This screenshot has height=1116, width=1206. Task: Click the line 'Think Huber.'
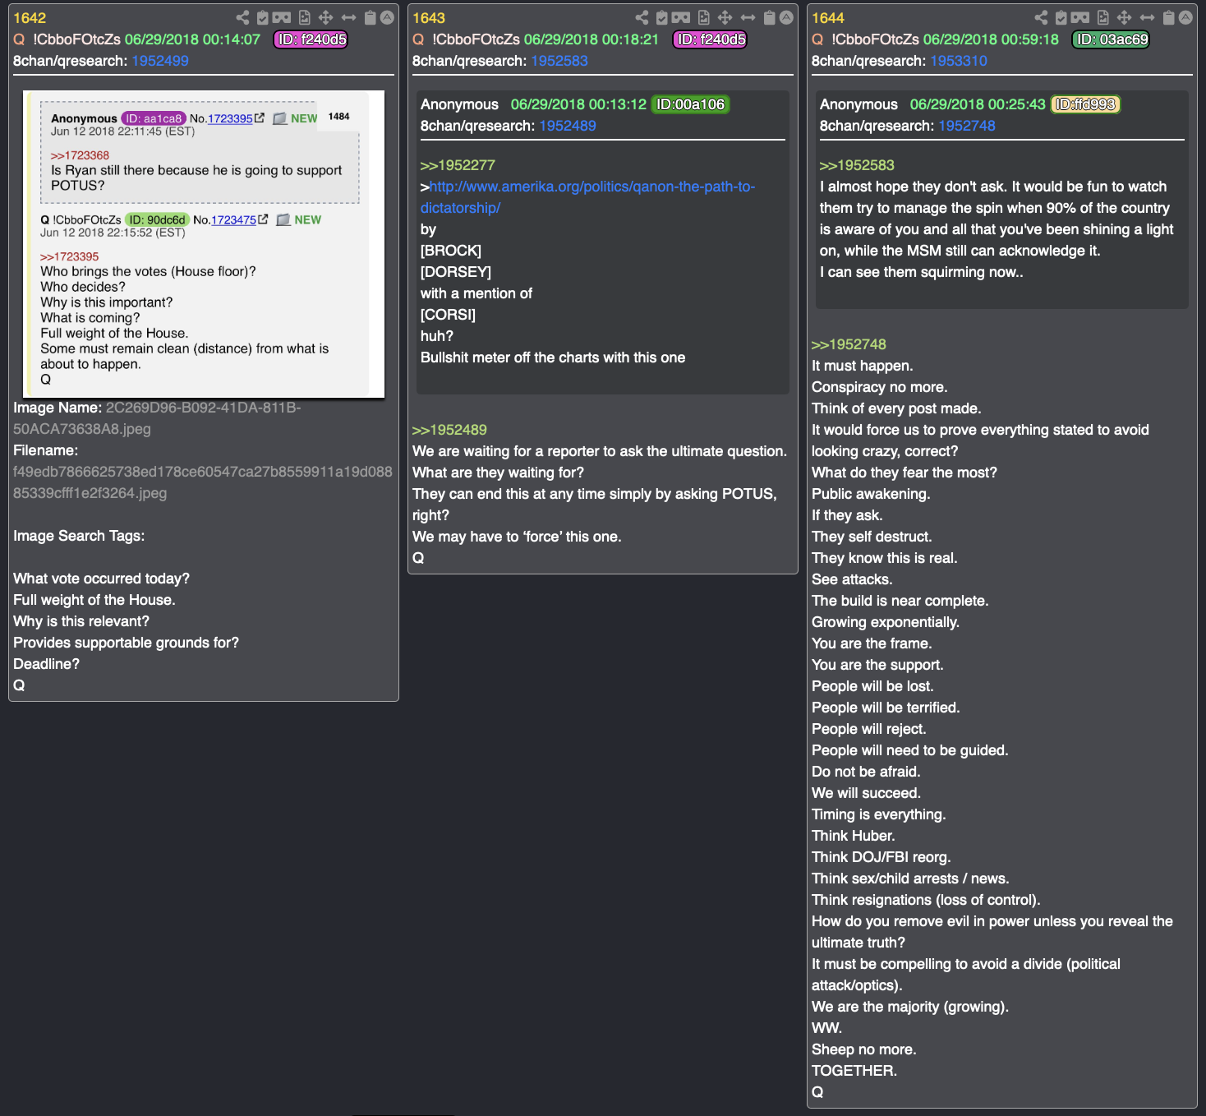coord(853,836)
